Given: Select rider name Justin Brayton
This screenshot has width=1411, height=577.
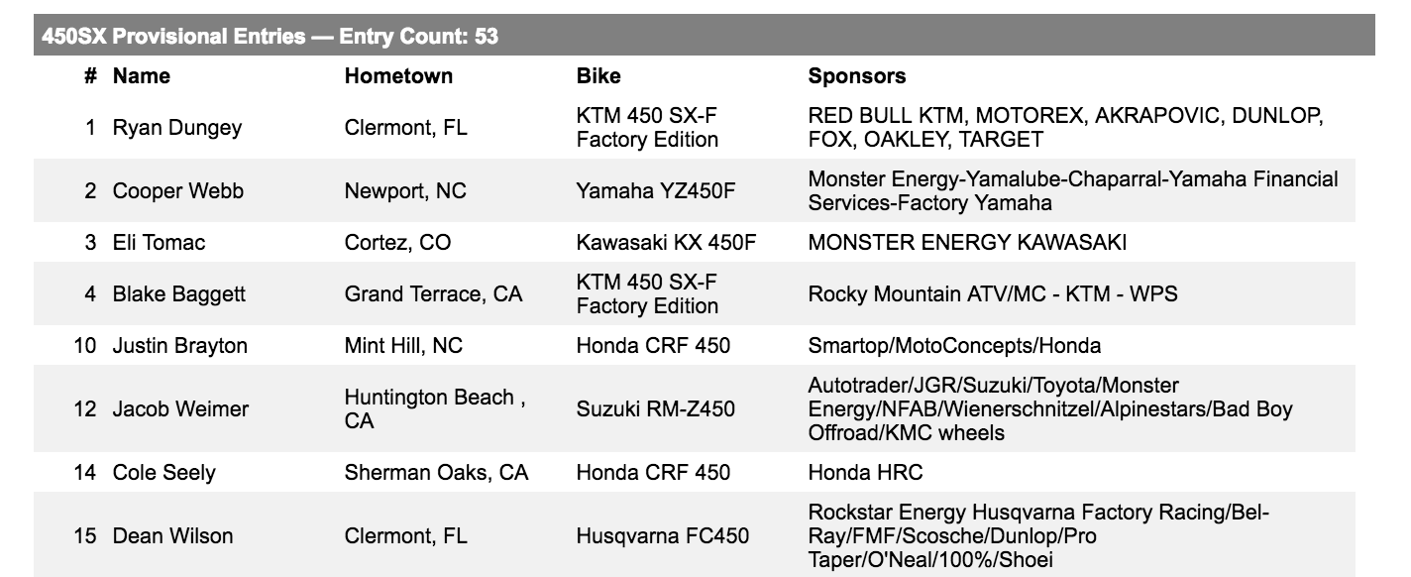Looking at the screenshot, I should 180,346.
